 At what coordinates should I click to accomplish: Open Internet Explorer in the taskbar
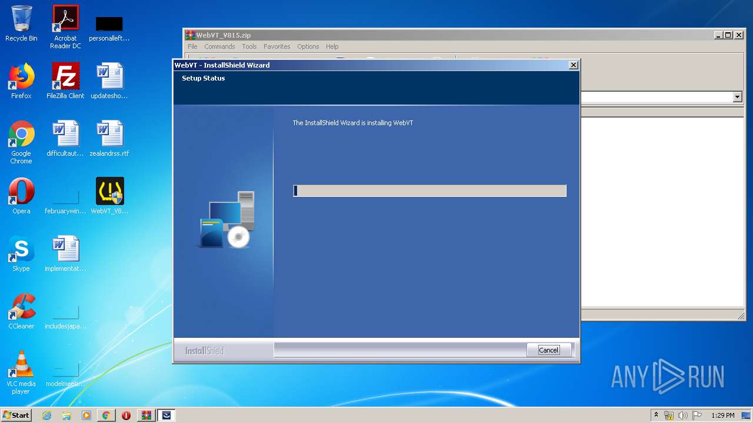[46, 415]
